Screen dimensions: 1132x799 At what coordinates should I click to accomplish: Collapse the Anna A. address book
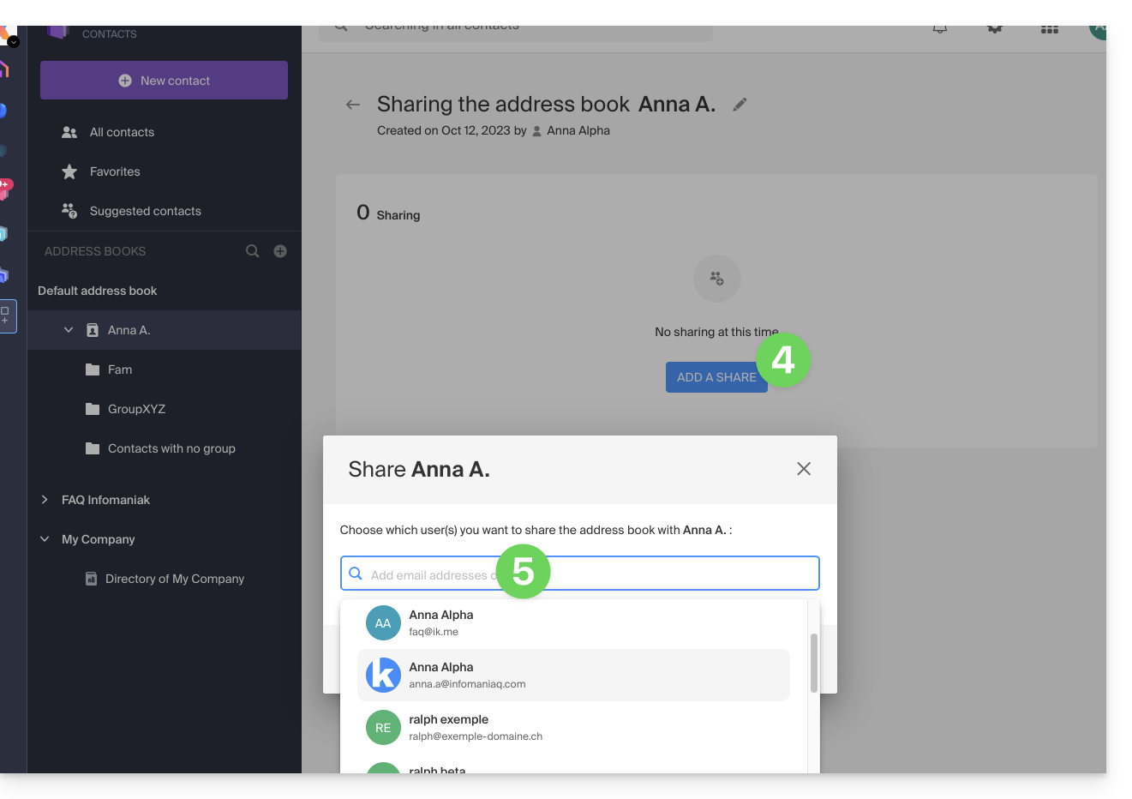[69, 330]
